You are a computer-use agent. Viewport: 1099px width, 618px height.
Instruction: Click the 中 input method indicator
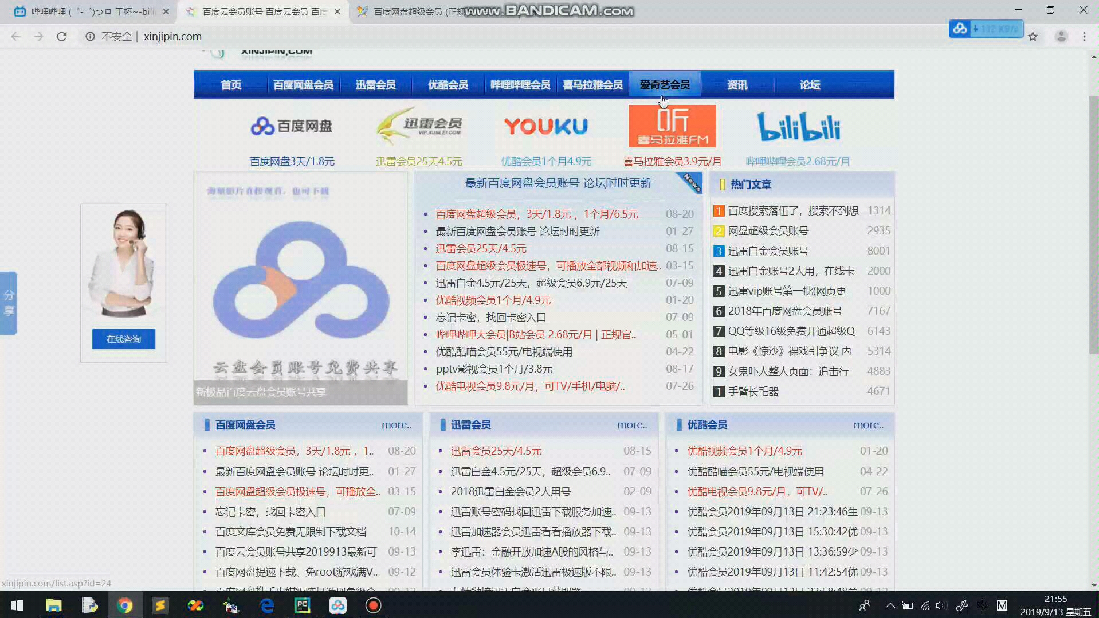pos(982,605)
